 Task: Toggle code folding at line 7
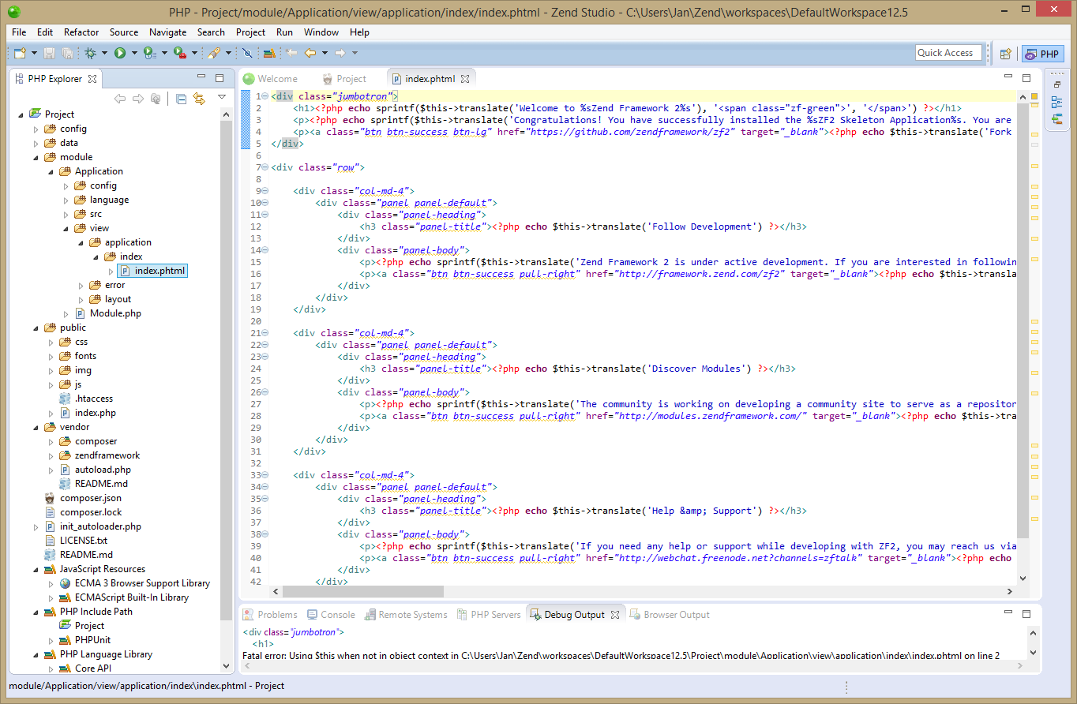tap(265, 167)
